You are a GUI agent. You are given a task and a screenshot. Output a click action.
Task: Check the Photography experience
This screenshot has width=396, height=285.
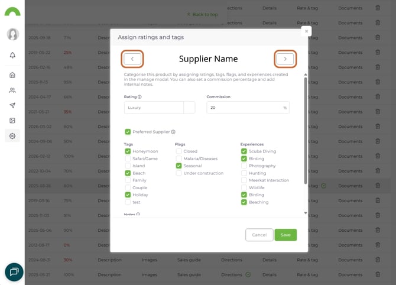click(x=244, y=166)
